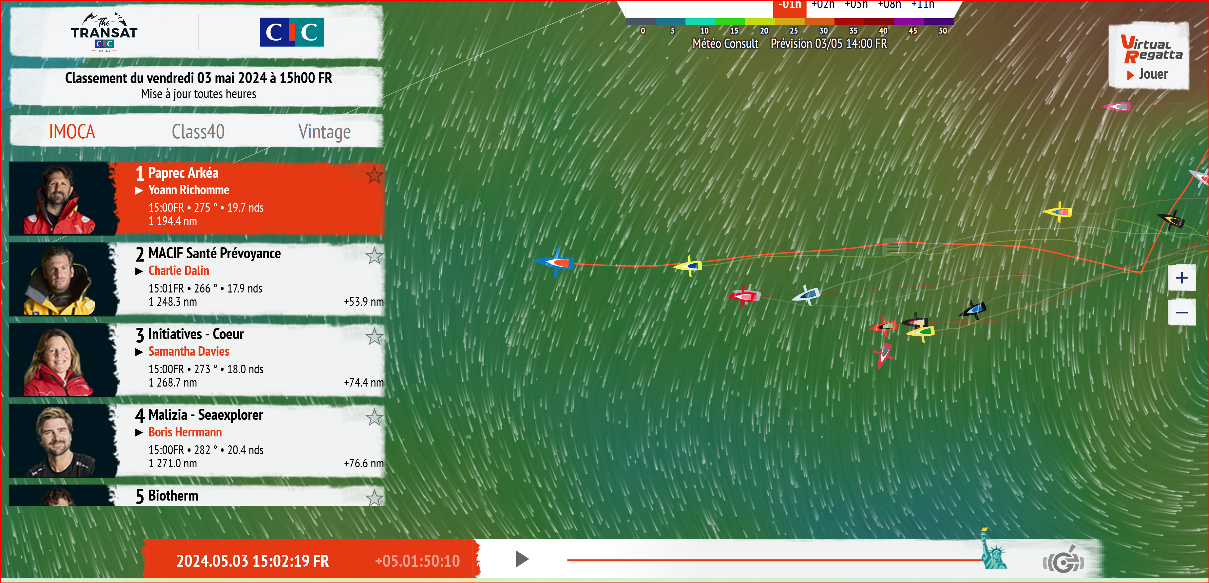This screenshot has height=583, width=1209.
Task: Click the green 15-knot wind scale swatch
Action: pyautogui.click(x=730, y=22)
